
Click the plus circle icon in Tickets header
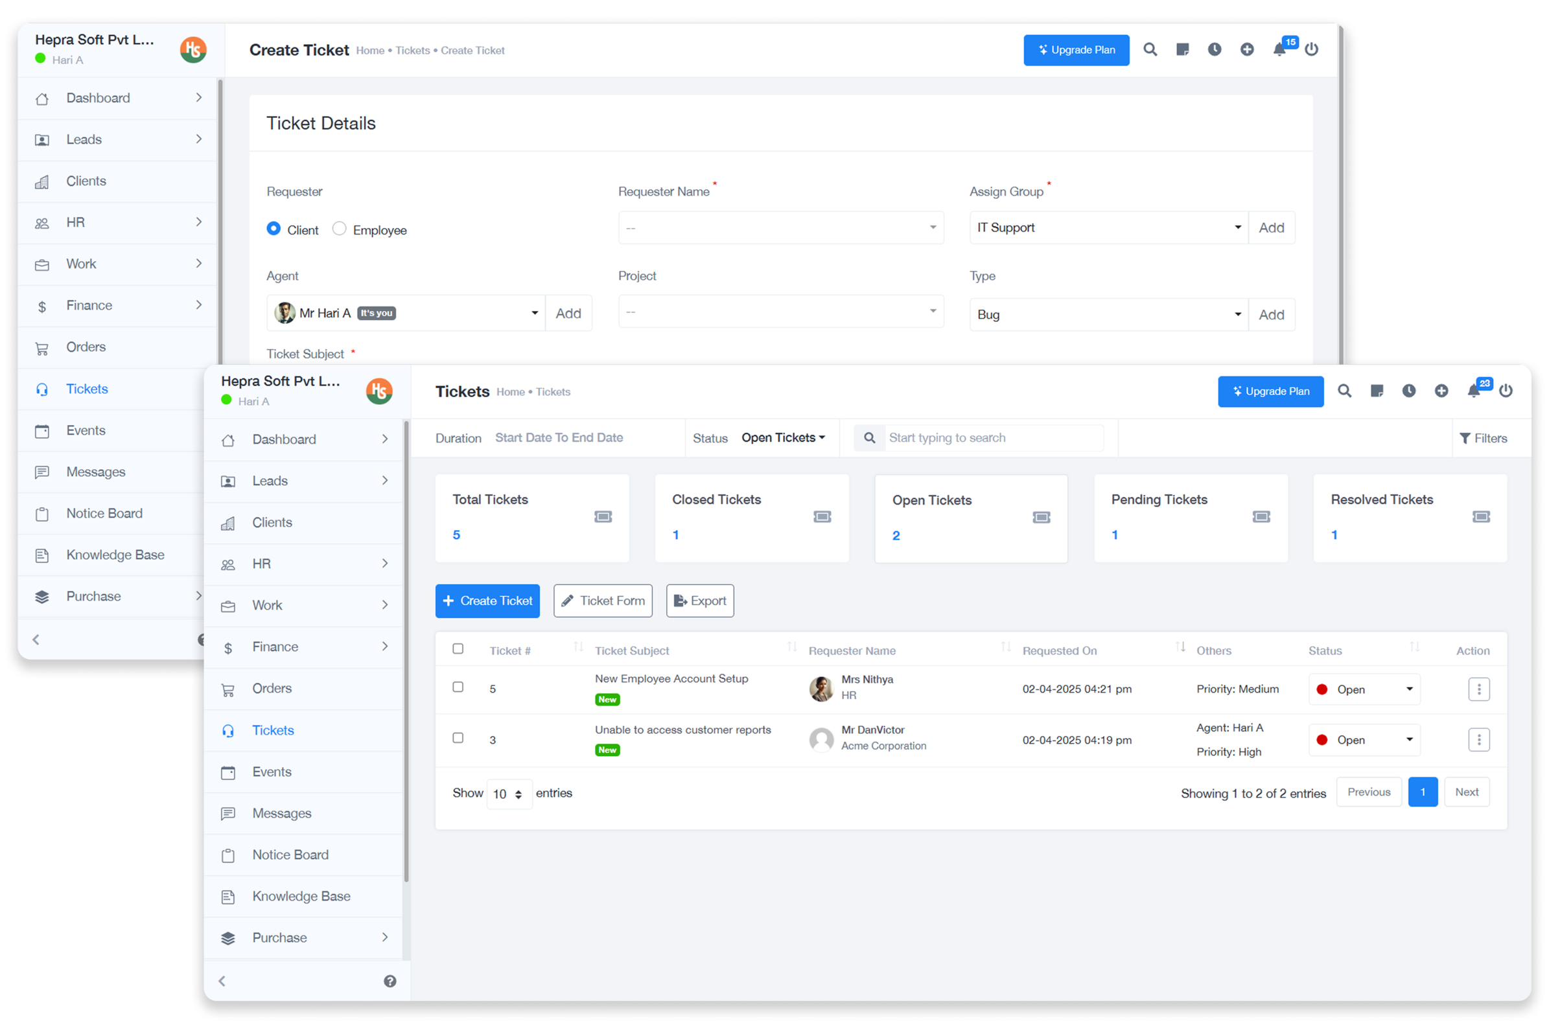pos(1441,391)
